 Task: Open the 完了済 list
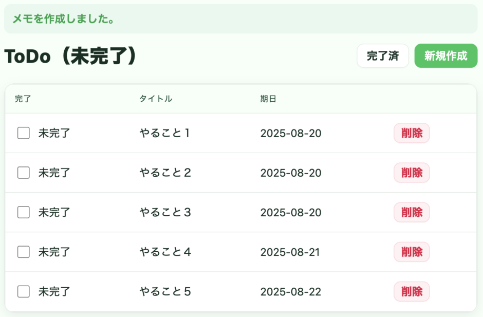pyautogui.click(x=383, y=56)
